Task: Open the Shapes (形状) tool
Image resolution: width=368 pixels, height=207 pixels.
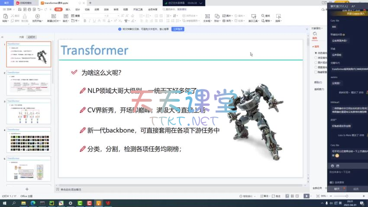Action: click(217, 16)
